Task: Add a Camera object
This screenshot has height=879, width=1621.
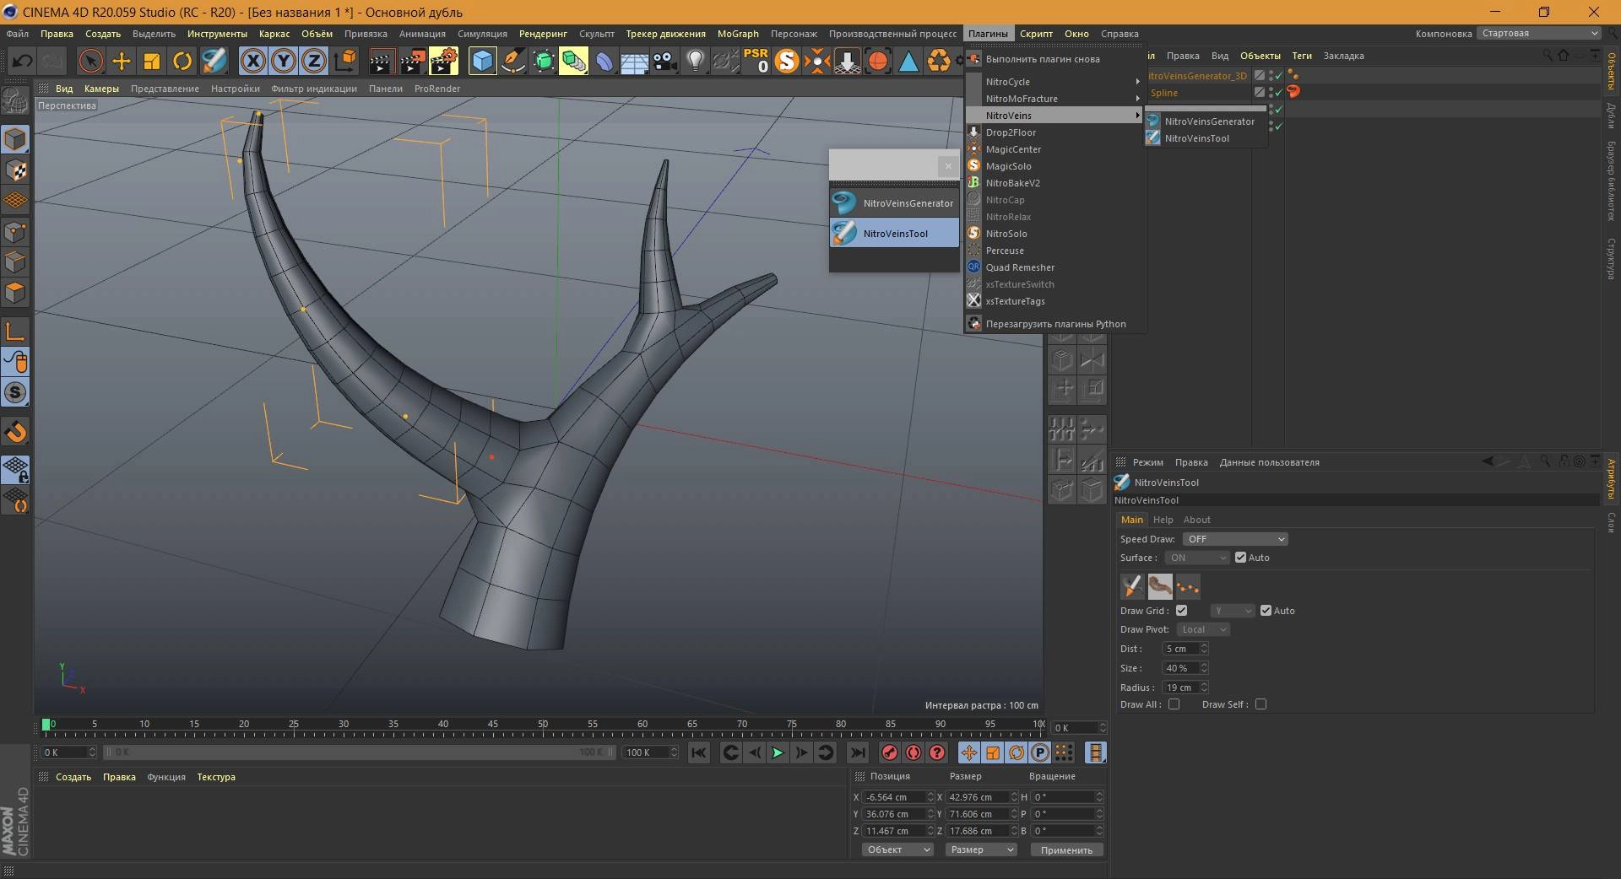Action: [665, 61]
